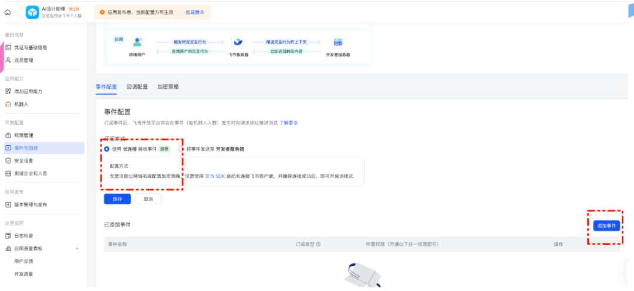Click the 已添加事件 section heading

click(x=117, y=224)
